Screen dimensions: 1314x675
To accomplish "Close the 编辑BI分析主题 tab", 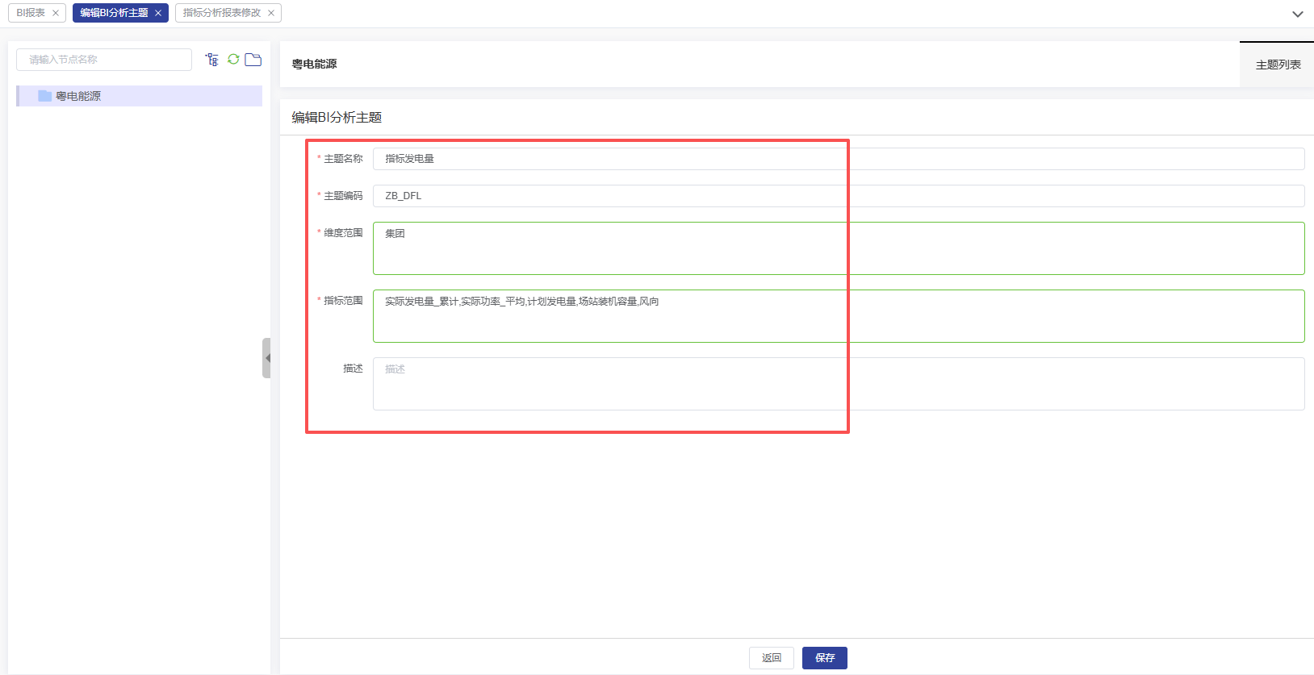I will 158,13.
